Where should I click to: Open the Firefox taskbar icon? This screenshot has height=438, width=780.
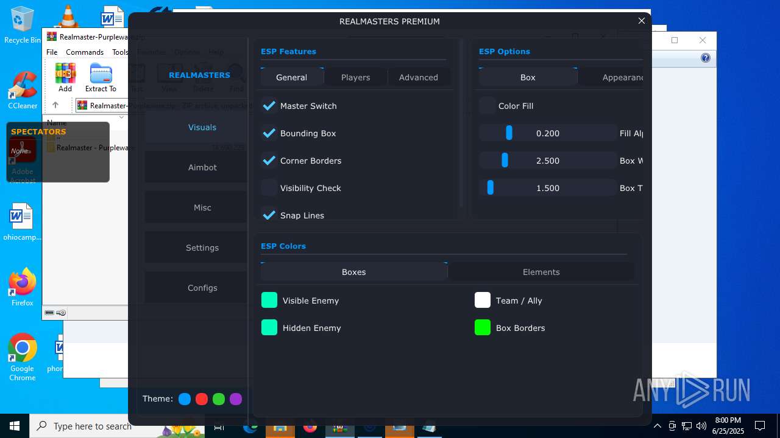coord(310,427)
